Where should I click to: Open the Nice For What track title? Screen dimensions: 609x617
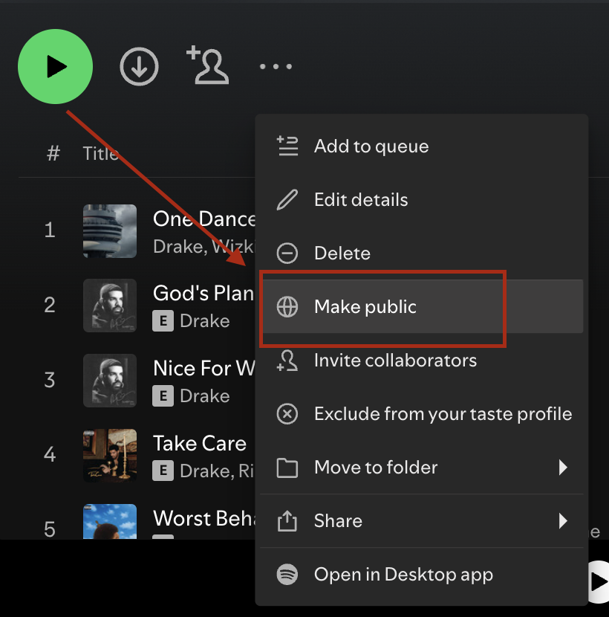(204, 368)
